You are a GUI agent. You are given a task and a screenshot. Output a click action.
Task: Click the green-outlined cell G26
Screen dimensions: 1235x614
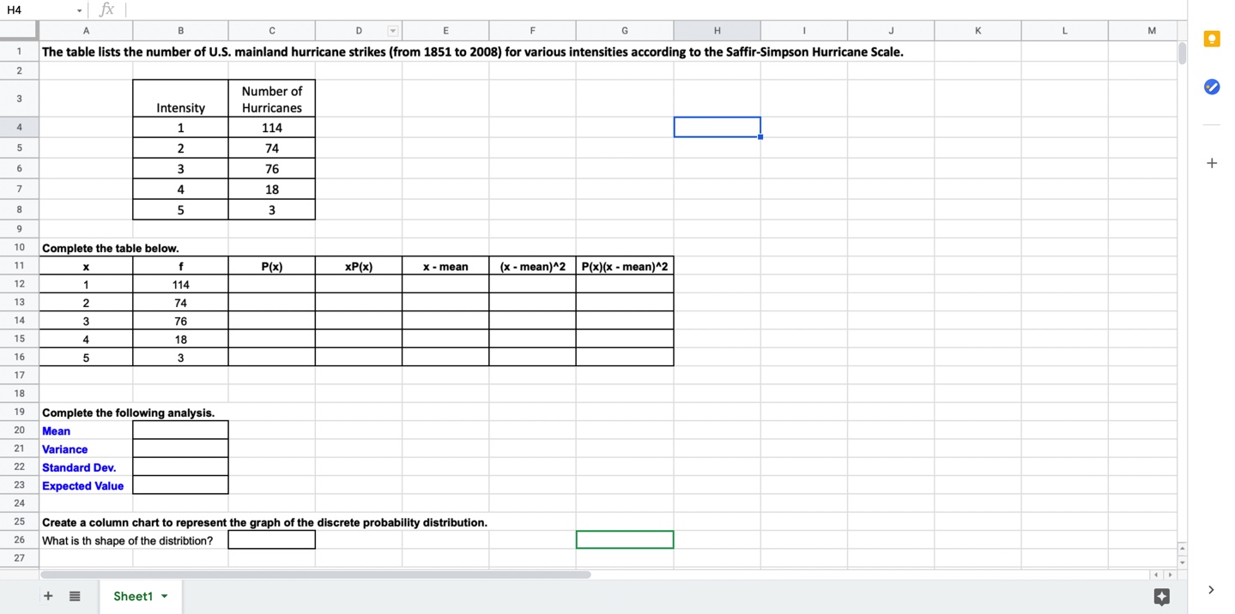point(625,539)
